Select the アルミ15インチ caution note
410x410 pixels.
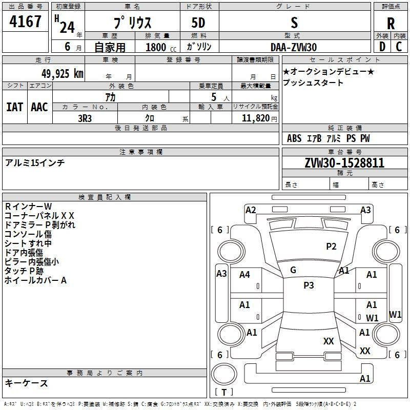click(35, 163)
